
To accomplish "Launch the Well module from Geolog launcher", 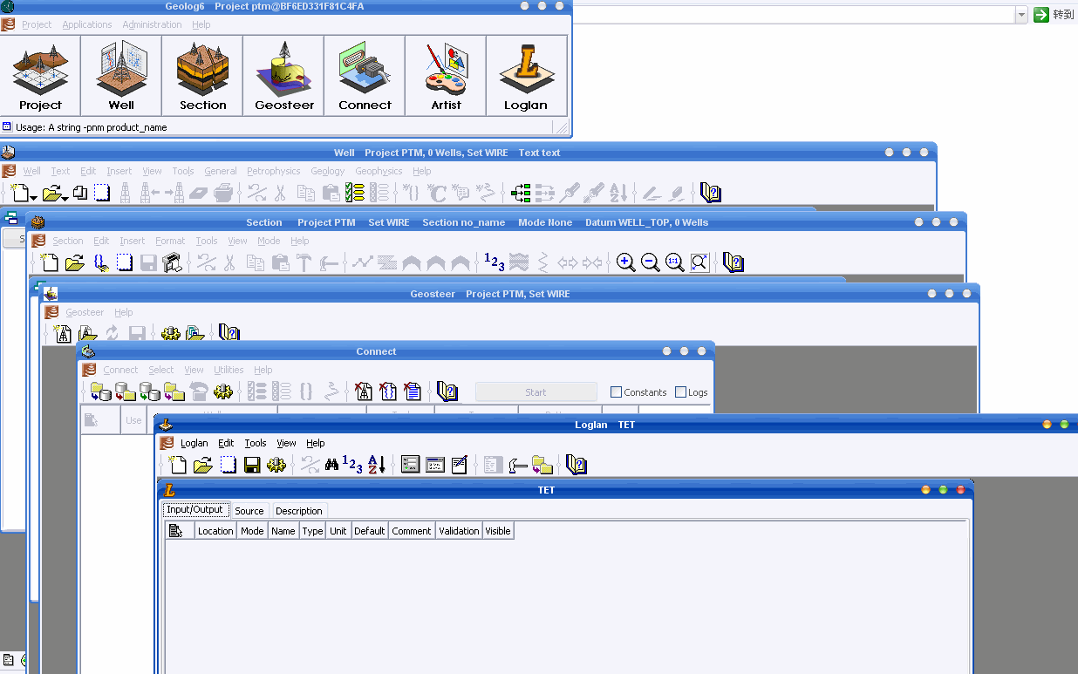I will tap(121, 76).
